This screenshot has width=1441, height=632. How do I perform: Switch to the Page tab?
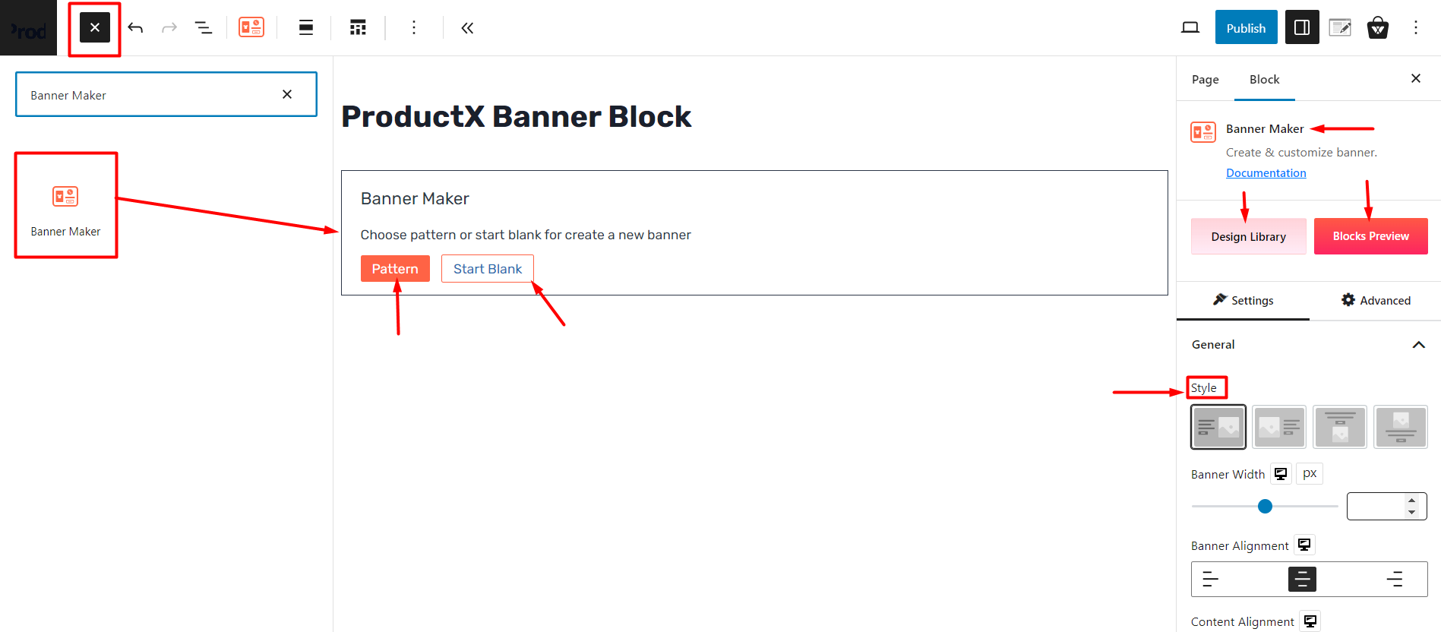click(x=1206, y=80)
